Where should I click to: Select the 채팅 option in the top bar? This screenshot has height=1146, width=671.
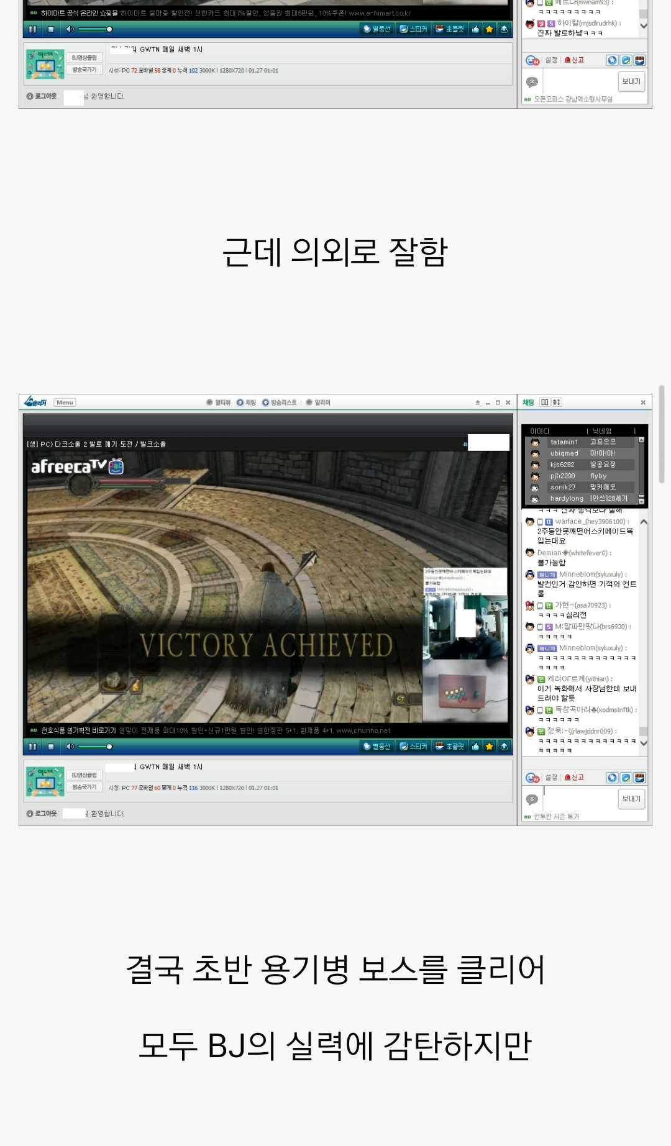246,402
